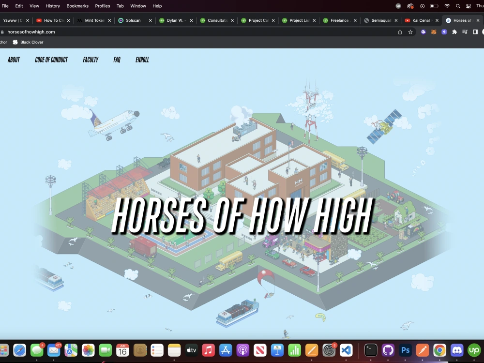Open Upwork menu bar status icon
This screenshot has width=484, height=363.
398,6
